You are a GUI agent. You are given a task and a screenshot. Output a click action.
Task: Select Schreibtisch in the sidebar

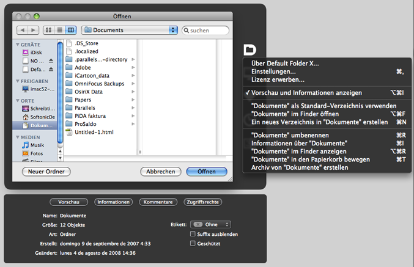pyautogui.click(x=39, y=108)
